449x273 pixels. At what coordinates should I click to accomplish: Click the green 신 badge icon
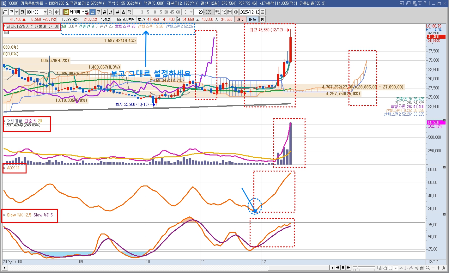coord(66,12)
